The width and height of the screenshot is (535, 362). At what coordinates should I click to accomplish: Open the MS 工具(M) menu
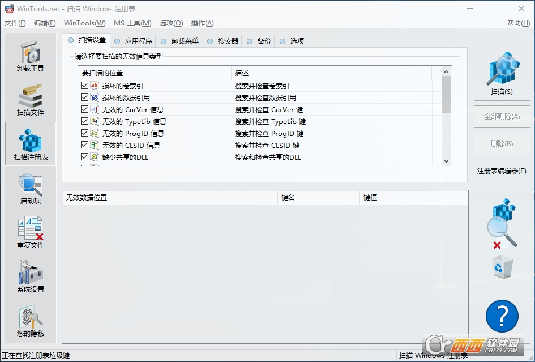[x=132, y=23]
